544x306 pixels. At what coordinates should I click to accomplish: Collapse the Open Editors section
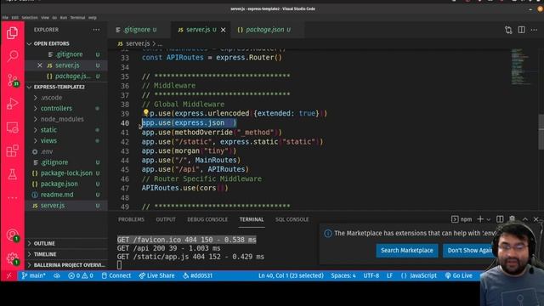pos(51,43)
